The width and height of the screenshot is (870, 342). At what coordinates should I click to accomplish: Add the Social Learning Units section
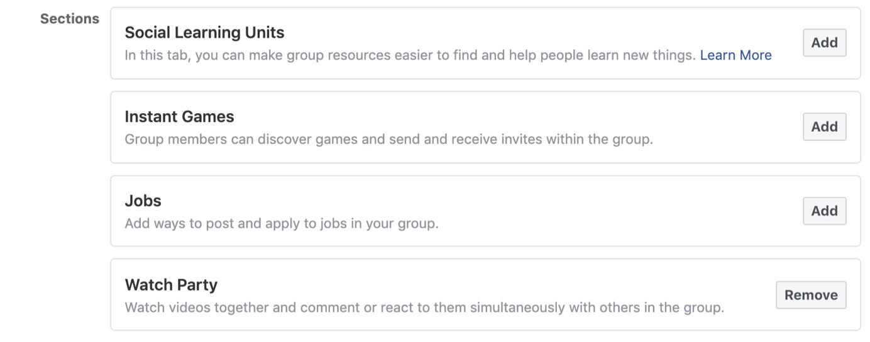(824, 43)
